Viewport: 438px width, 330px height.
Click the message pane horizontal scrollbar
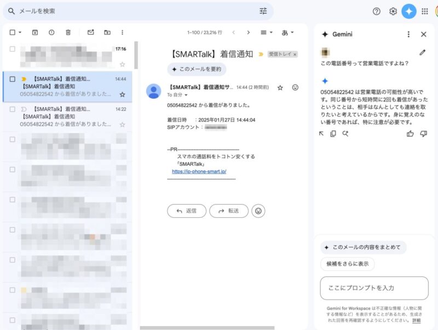[x=207, y=328]
